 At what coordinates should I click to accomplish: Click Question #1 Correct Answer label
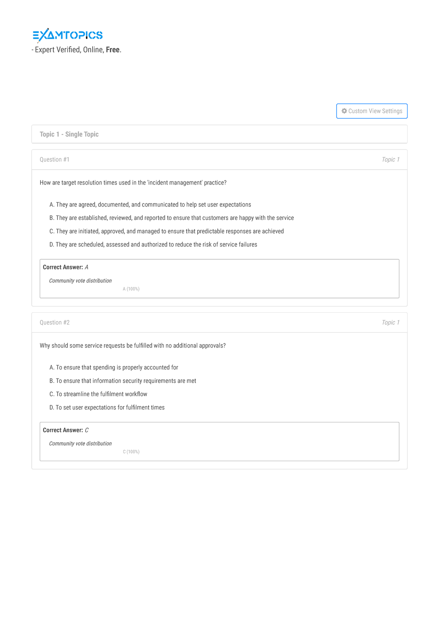(x=63, y=267)
